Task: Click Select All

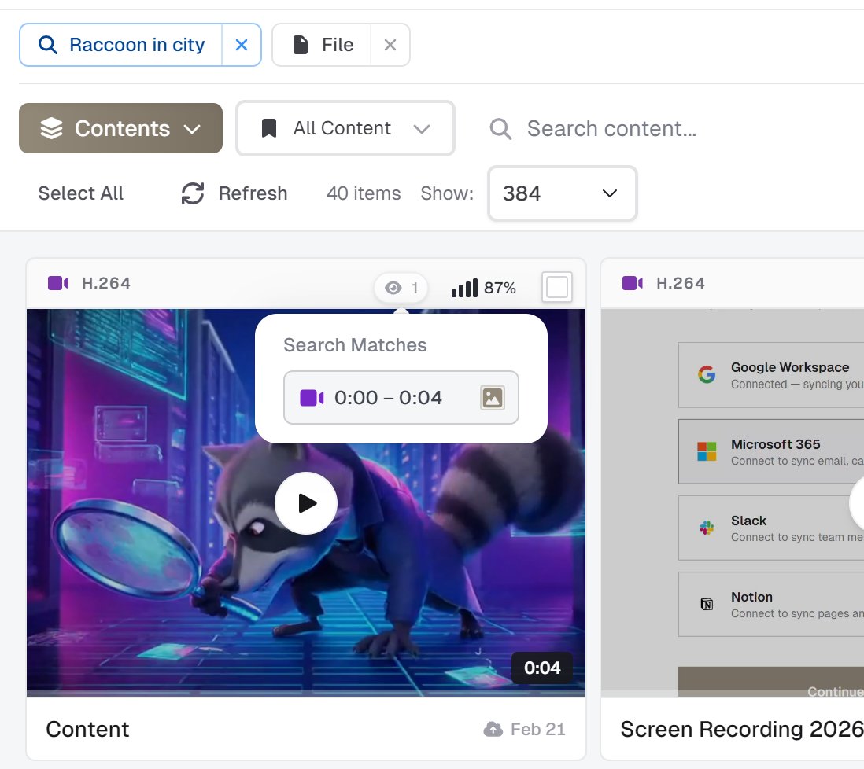Action: (80, 193)
